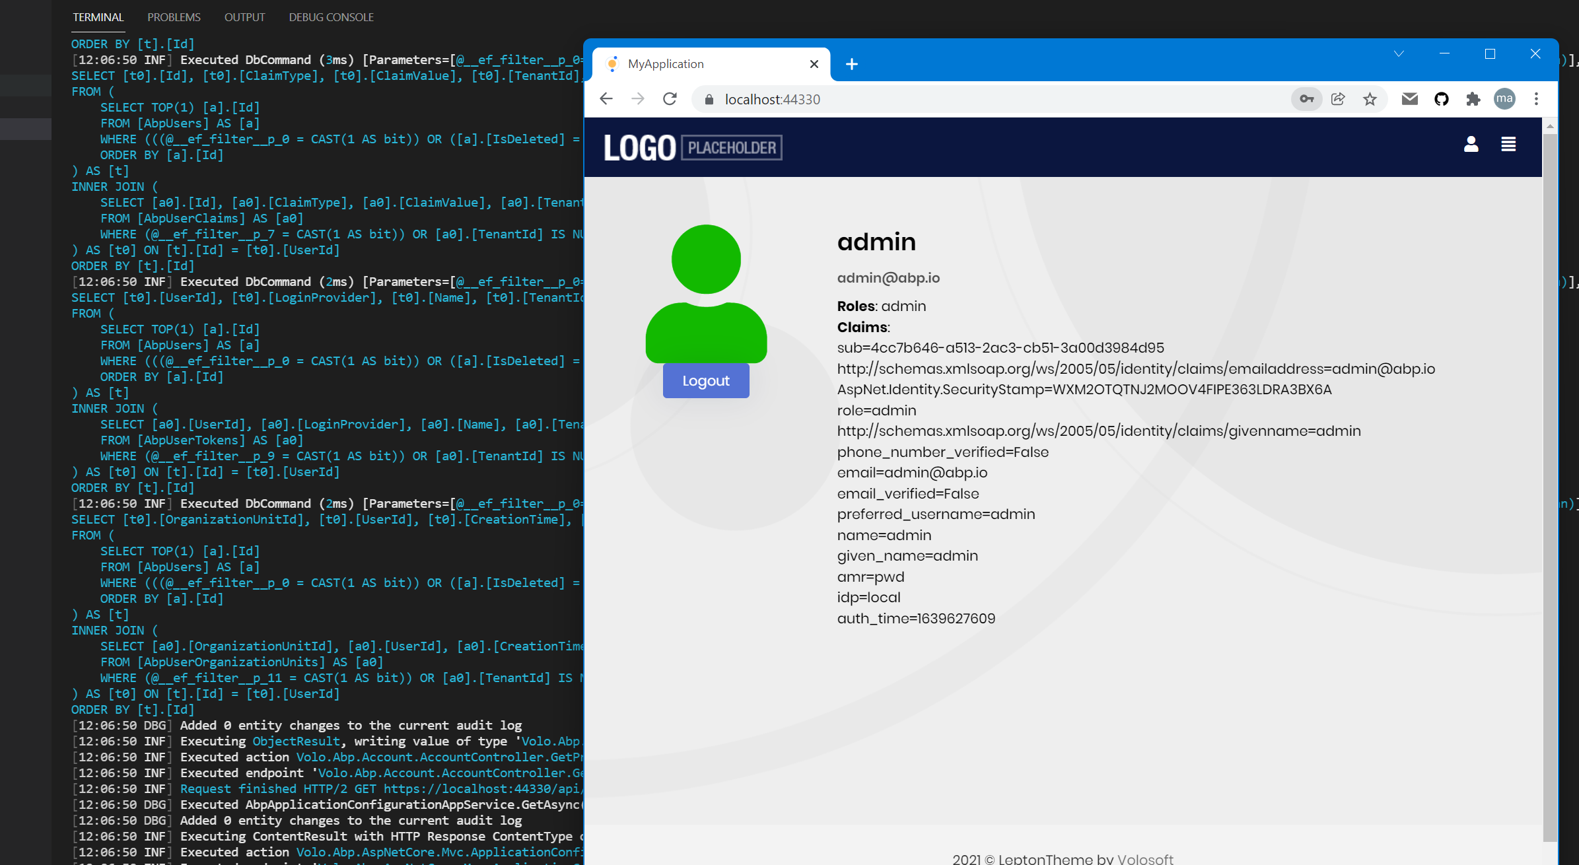Open the hamburger menu in site header
Screen dimensions: 1579x865
point(1508,144)
